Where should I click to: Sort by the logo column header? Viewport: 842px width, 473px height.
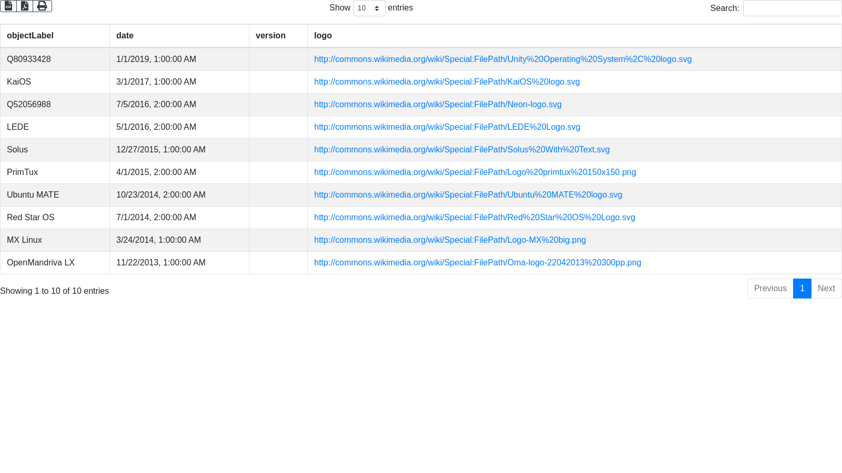323,36
